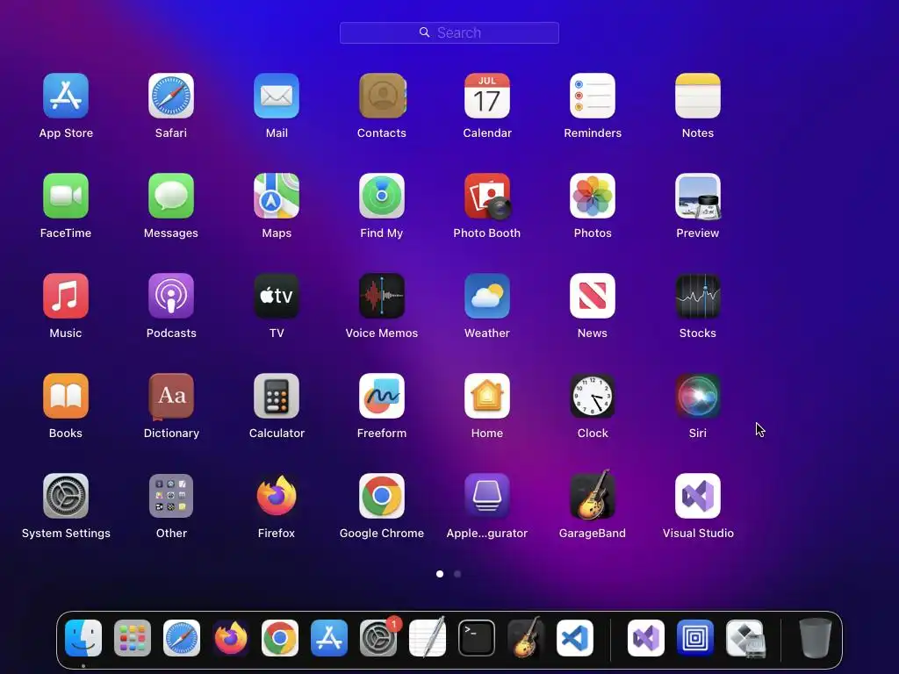Open TextEdit from the Dock
This screenshot has height=674, width=899.
pyautogui.click(x=428, y=638)
